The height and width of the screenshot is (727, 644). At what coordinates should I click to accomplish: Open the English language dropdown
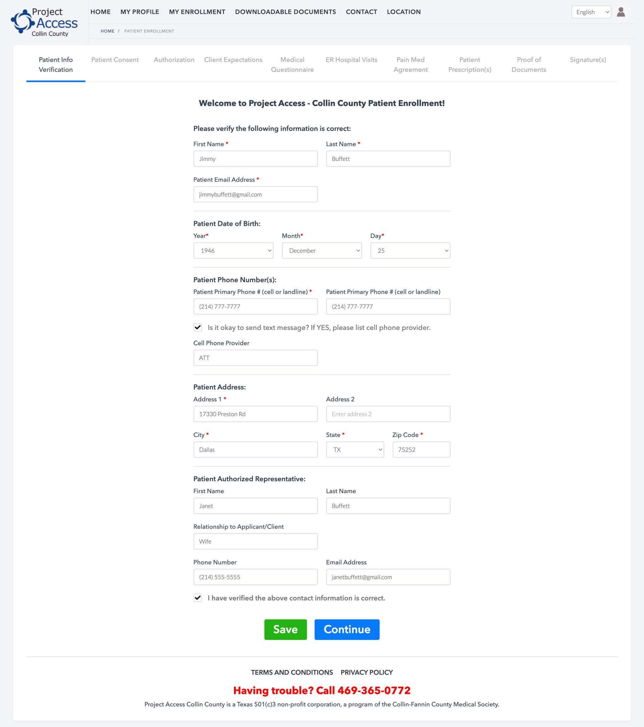point(591,12)
